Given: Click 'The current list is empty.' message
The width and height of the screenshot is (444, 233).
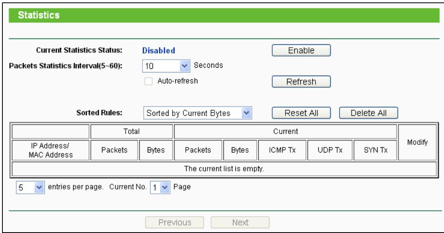Looking at the screenshot, I should (224, 169).
